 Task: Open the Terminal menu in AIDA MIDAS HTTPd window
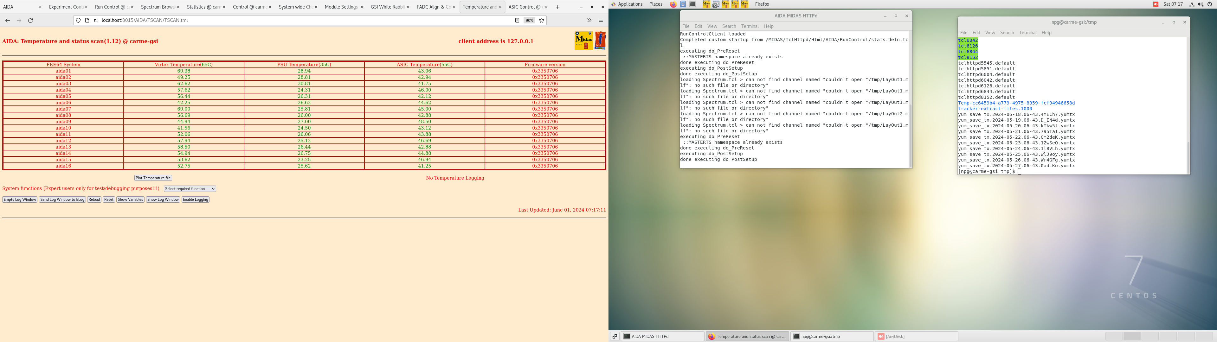(x=750, y=26)
